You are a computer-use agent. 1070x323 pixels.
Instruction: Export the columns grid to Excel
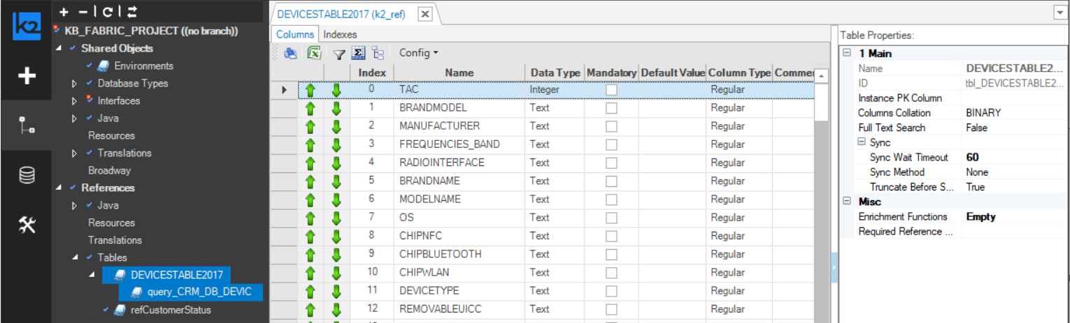click(x=315, y=53)
